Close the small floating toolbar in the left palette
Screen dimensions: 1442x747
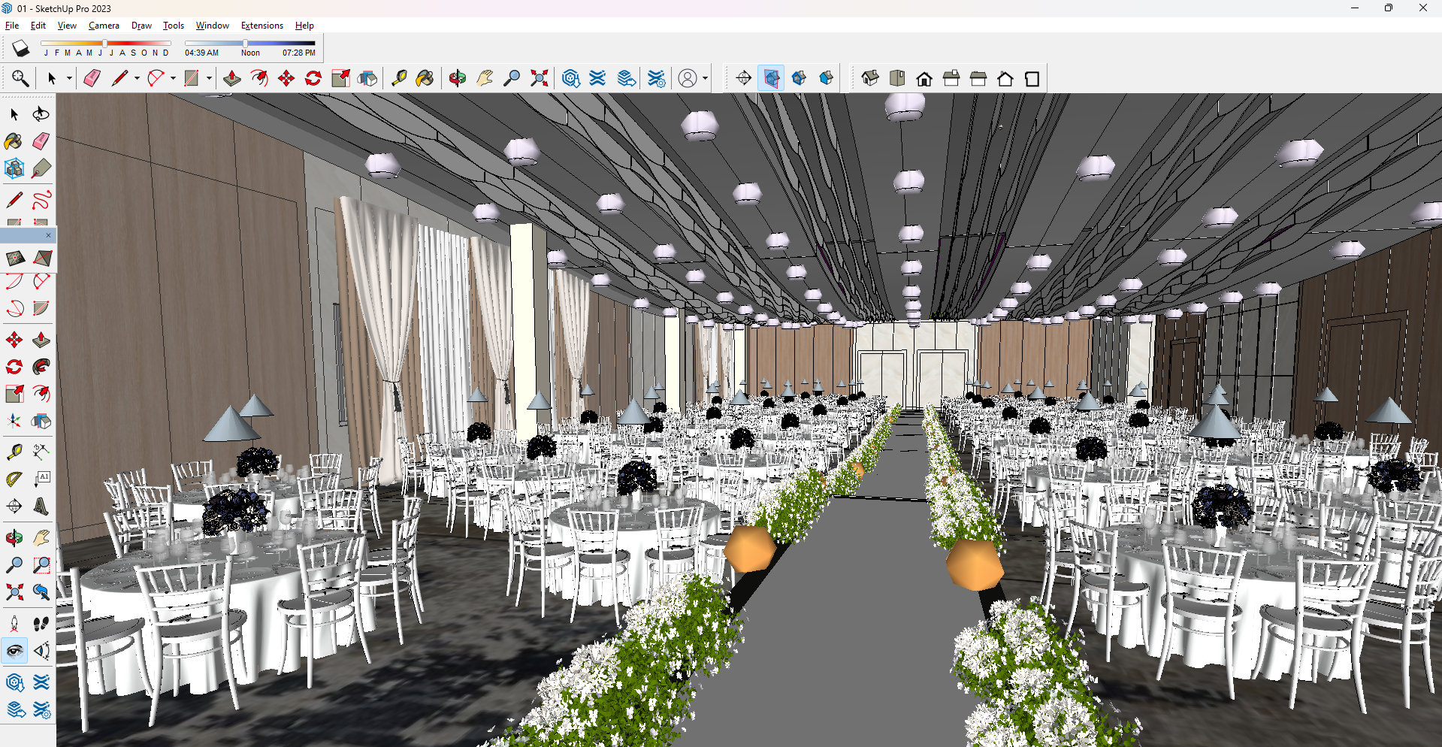[48, 235]
